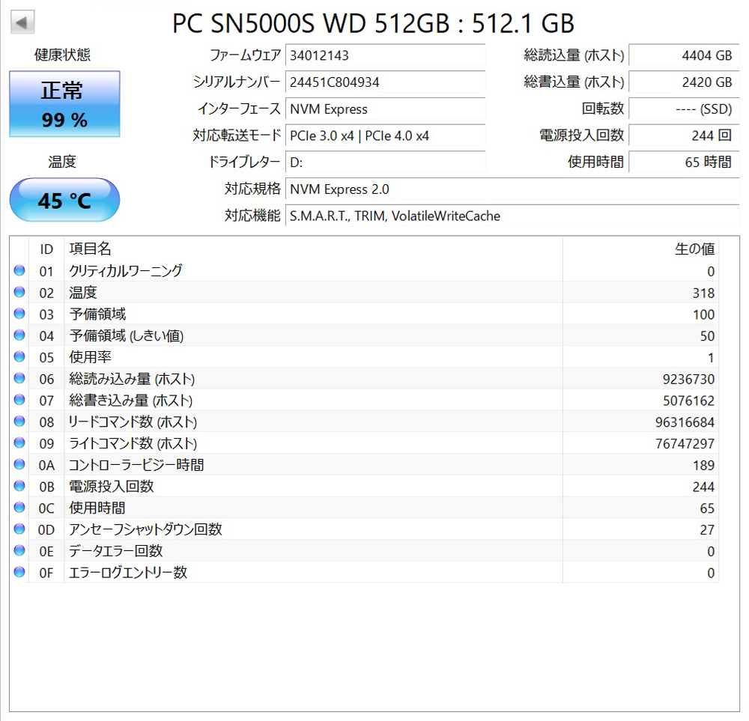Click the status orb beside 温度 row 02
Image resolution: width=749 pixels, height=721 pixels.
(19, 293)
